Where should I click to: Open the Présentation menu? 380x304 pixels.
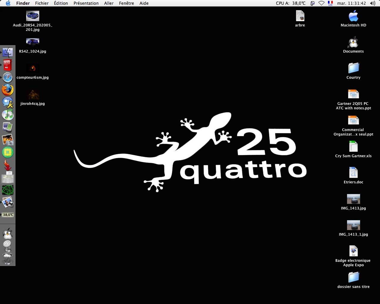86,3
